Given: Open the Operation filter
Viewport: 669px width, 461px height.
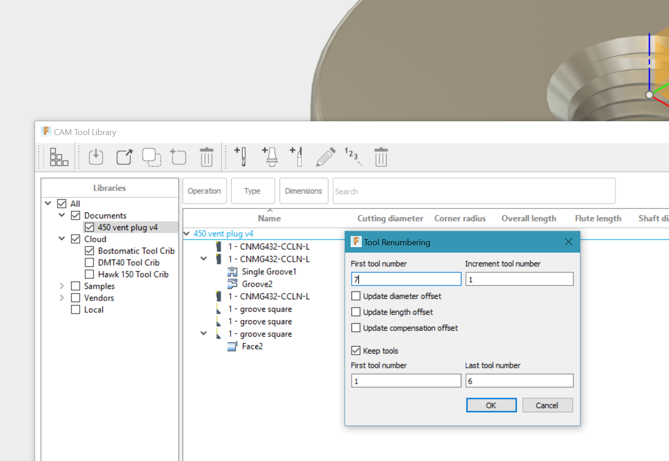Looking at the screenshot, I should (x=204, y=191).
